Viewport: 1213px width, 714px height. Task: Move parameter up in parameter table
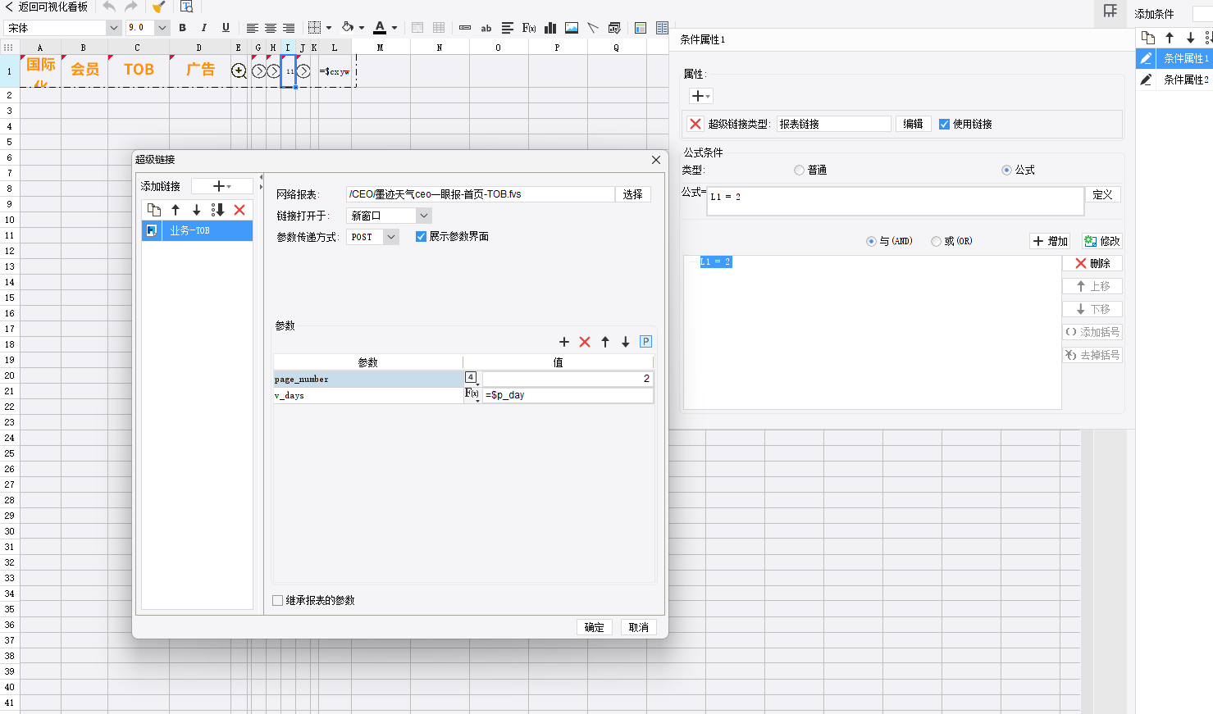pyautogui.click(x=605, y=342)
